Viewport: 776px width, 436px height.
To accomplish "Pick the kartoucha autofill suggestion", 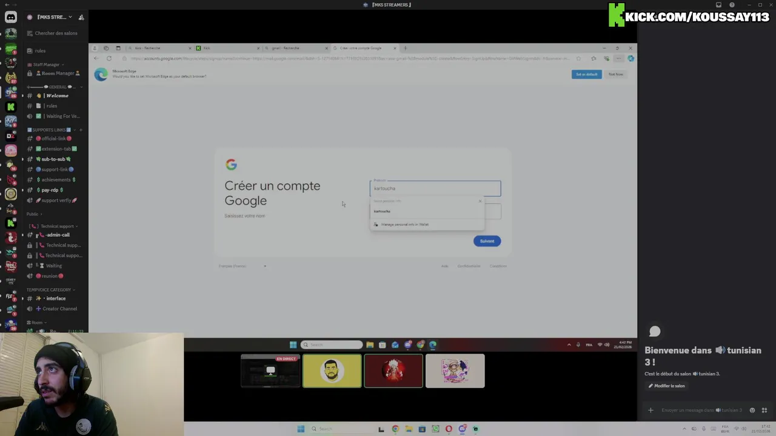I will pyautogui.click(x=427, y=211).
